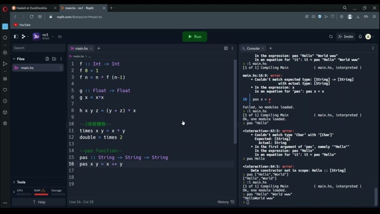Screen dimensions: 380x214
Task: Open the YouTube bookmark
Action: coord(23,25)
